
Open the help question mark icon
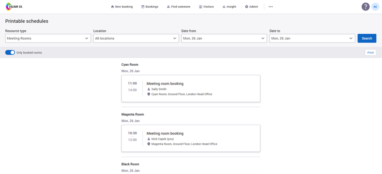coord(366,7)
